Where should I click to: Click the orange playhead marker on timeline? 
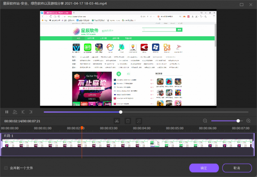click(82, 128)
